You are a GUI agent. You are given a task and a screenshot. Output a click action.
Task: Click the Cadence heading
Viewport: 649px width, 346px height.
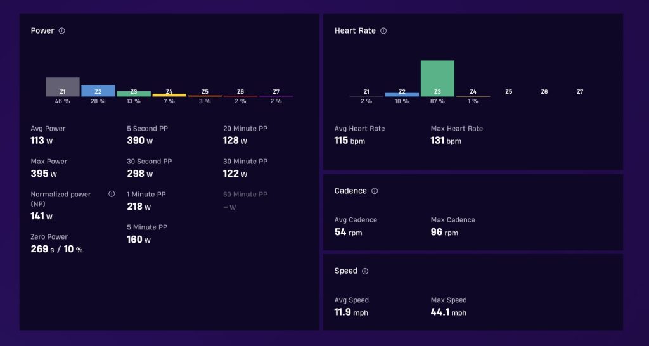pyautogui.click(x=350, y=191)
